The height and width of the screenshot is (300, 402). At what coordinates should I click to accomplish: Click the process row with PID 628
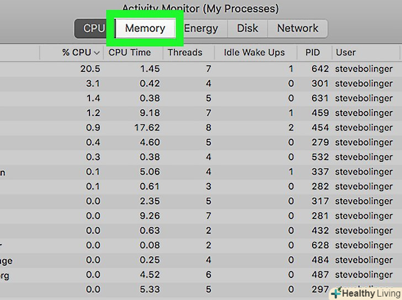320,245
